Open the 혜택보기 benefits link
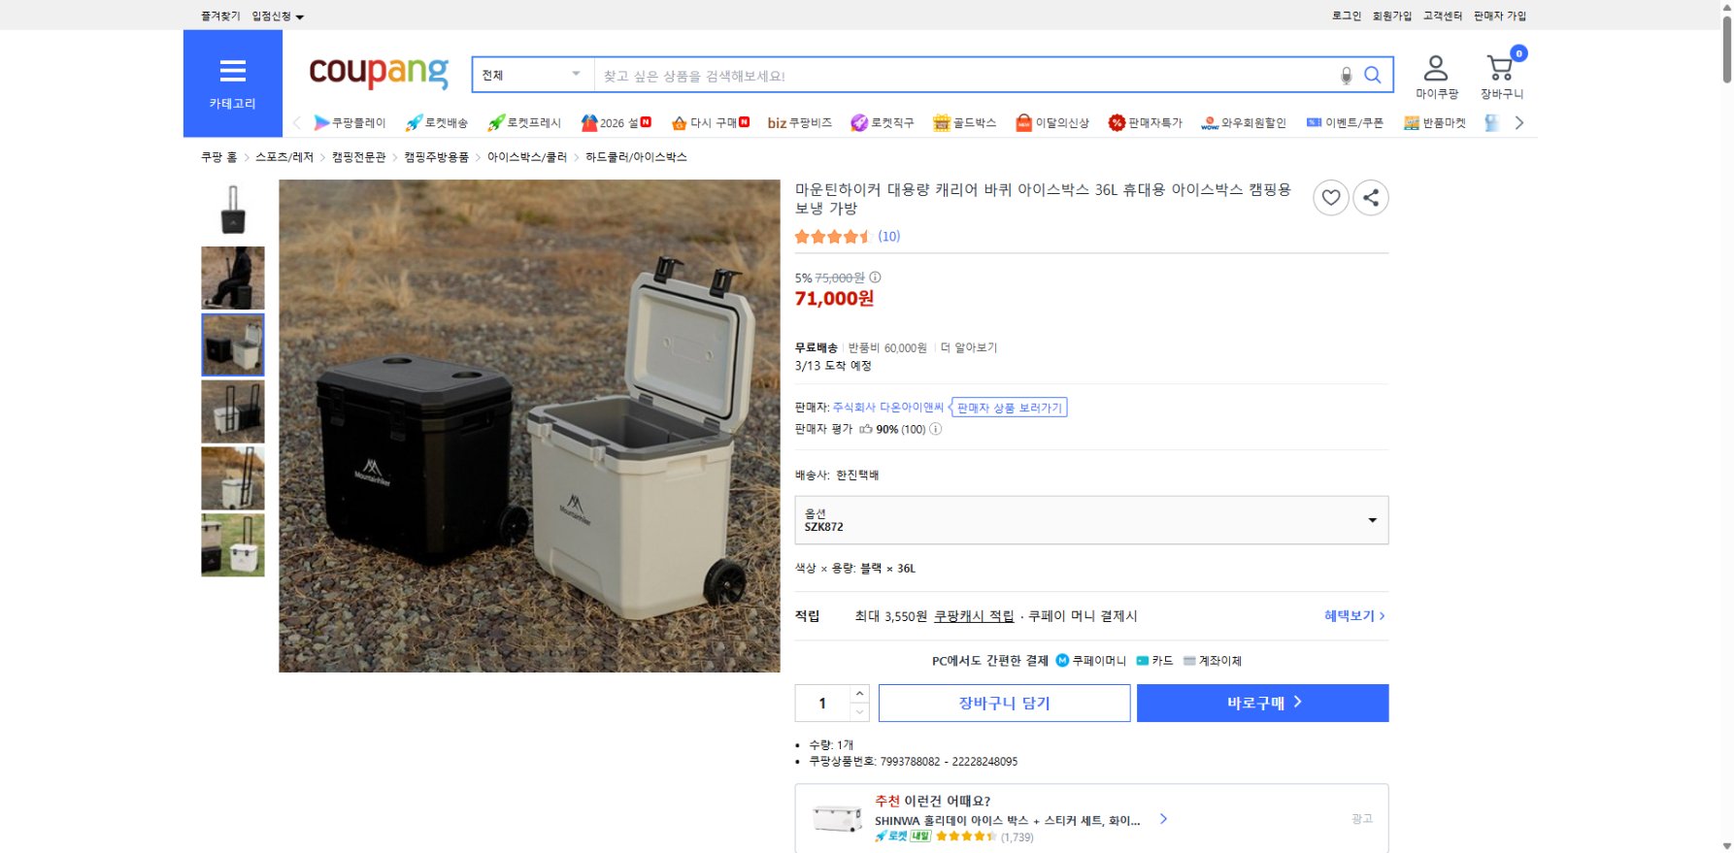Image resolution: width=1734 pixels, height=853 pixels. pyautogui.click(x=1351, y=615)
